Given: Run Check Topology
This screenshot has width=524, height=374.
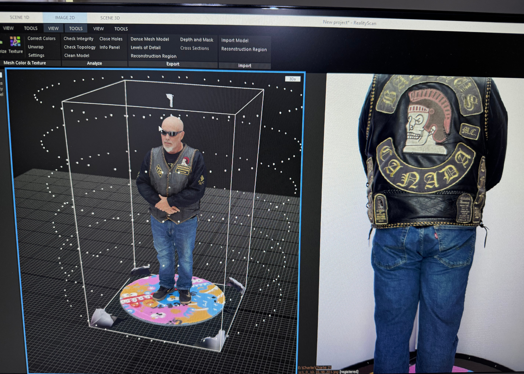Looking at the screenshot, I should click(80, 47).
